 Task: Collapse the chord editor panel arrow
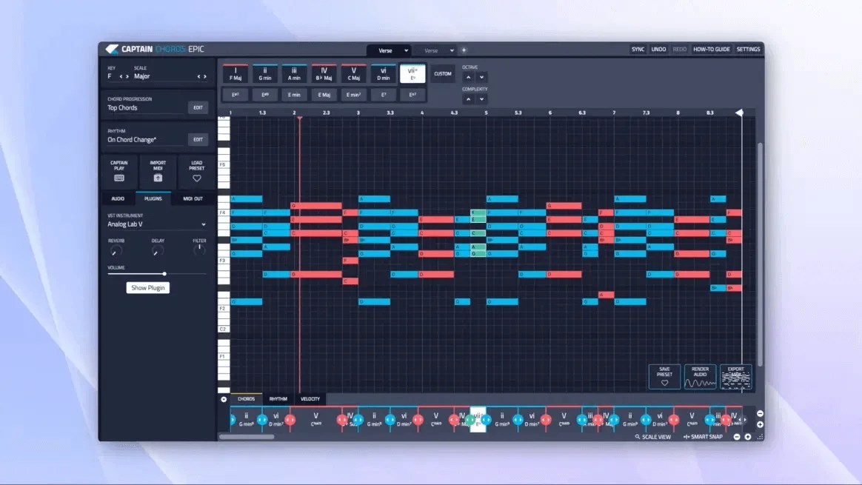(224, 399)
